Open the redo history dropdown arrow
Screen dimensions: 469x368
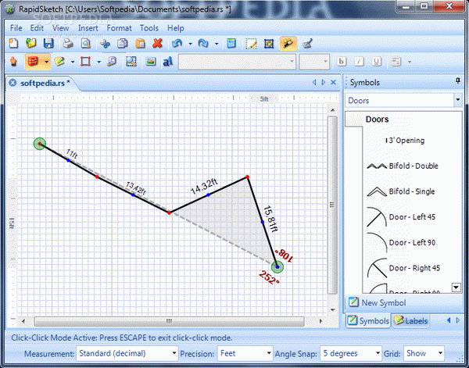[217, 44]
